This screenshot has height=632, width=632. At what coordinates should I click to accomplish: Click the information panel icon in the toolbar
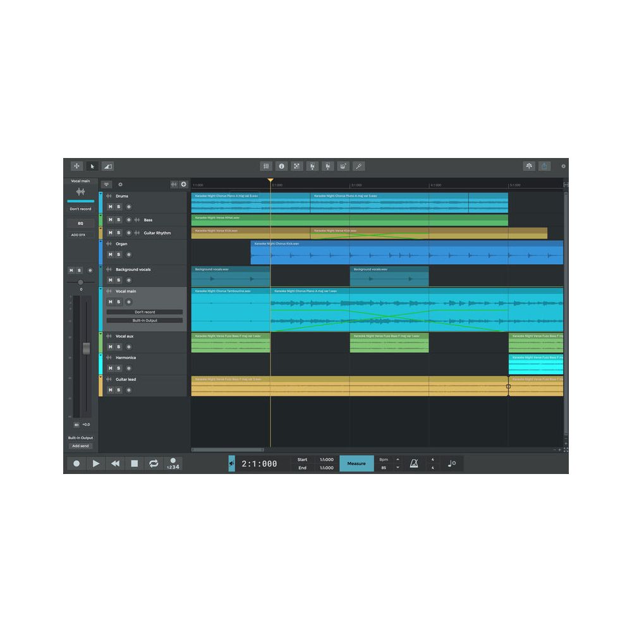pyautogui.click(x=281, y=166)
